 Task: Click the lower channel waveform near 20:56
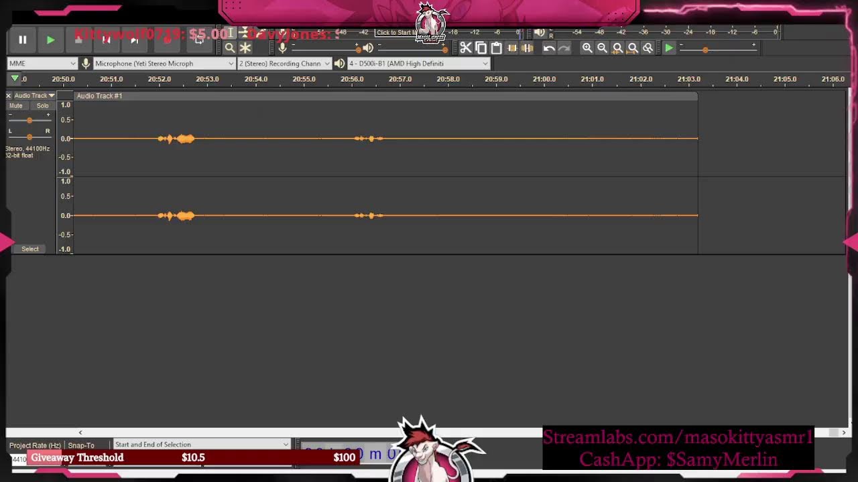(x=369, y=216)
